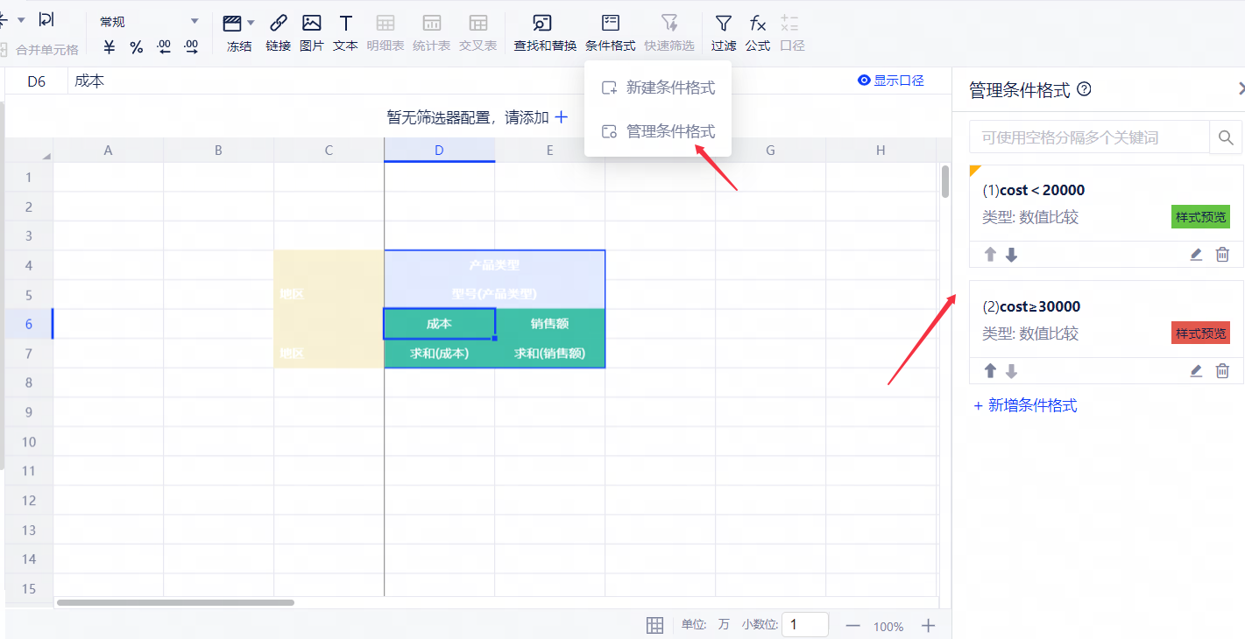Open the 过滤 filter tool
The height and width of the screenshot is (639, 1245).
[723, 24]
